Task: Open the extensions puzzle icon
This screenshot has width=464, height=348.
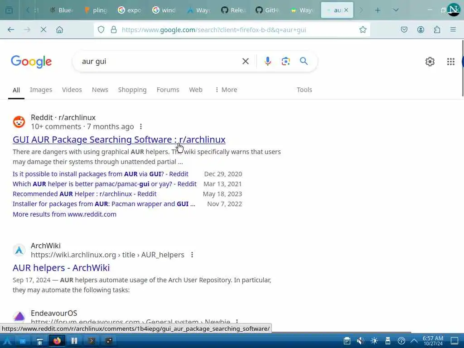Action: (437, 29)
